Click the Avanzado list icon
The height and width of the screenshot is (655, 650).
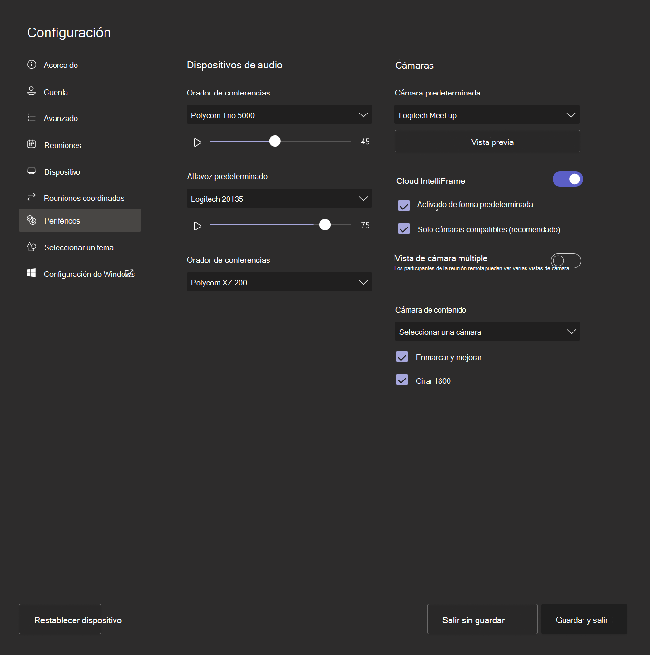31,118
